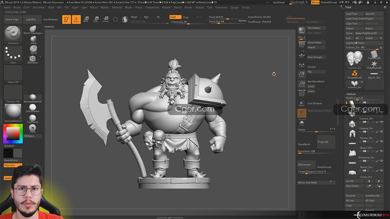
Task: Open the Standard brush picker
Action: 13,35
